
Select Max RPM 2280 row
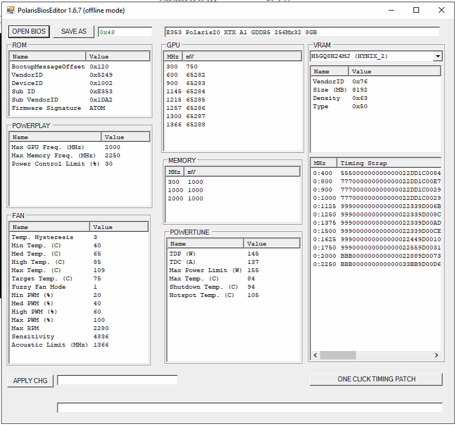(60, 328)
